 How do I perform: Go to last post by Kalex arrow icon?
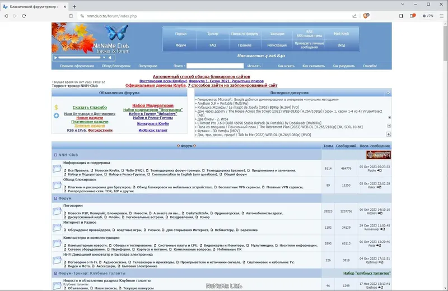[x=379, y=187]
